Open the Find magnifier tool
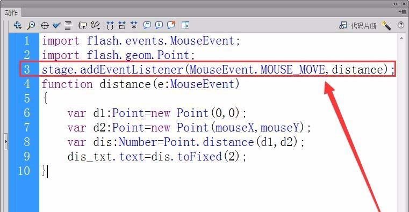Viewport: 409px width, 212px height. coord(31,25)
